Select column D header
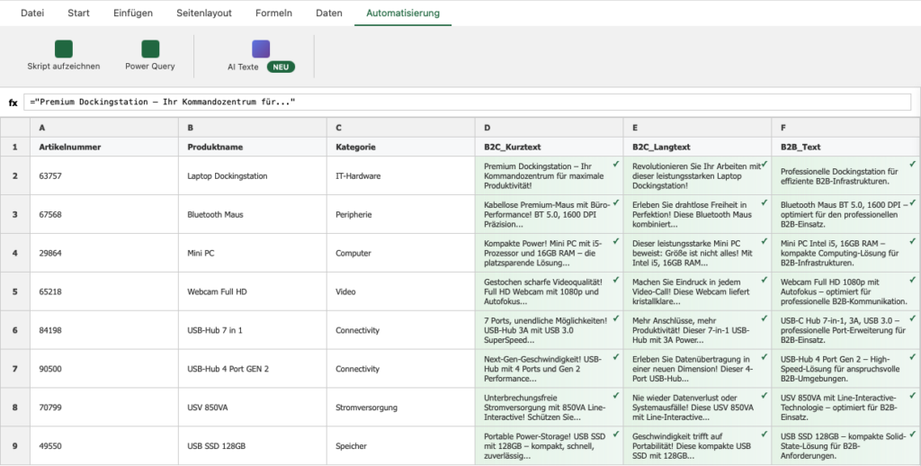Screen dimensions: 921x466 click(549, 128)
